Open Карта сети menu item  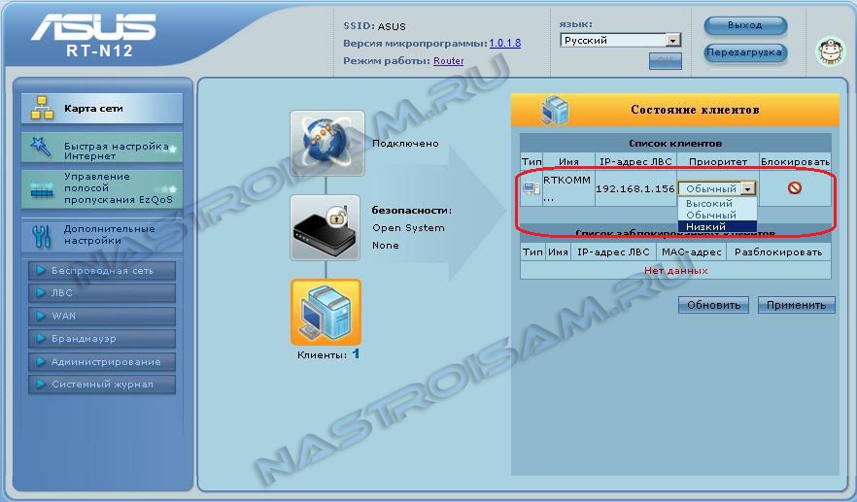101,109
